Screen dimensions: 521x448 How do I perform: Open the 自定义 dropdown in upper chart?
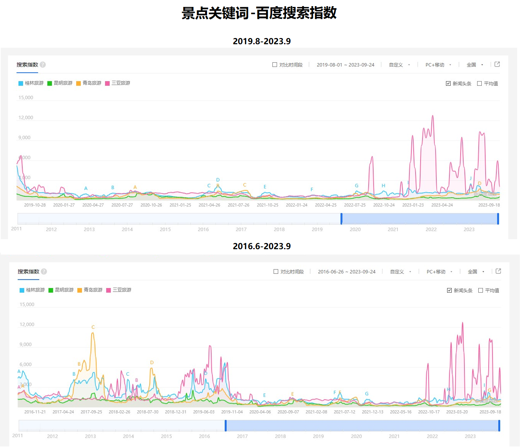click(x=399, y=65)
